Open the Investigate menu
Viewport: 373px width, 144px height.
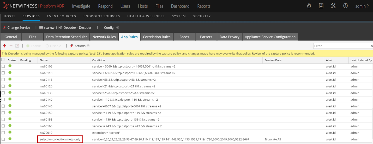coord(81,6)
